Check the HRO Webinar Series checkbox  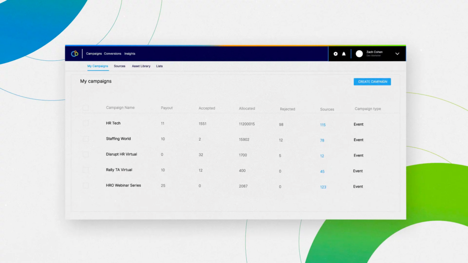click(x=85, y=186)
